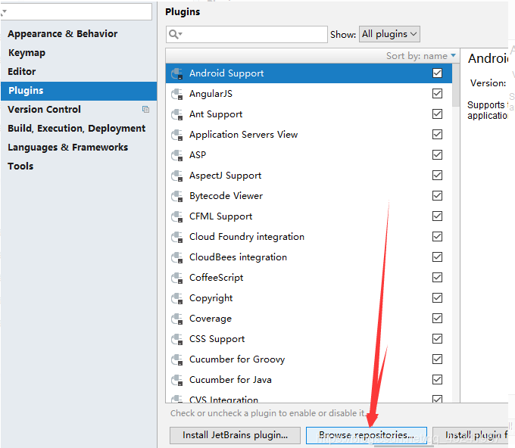
Task: Click the CFML Support plugin icon
Action: tap(177, 216)
